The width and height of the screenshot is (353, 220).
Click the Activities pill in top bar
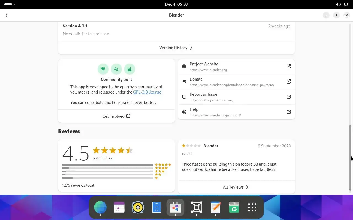click(10, 4)
